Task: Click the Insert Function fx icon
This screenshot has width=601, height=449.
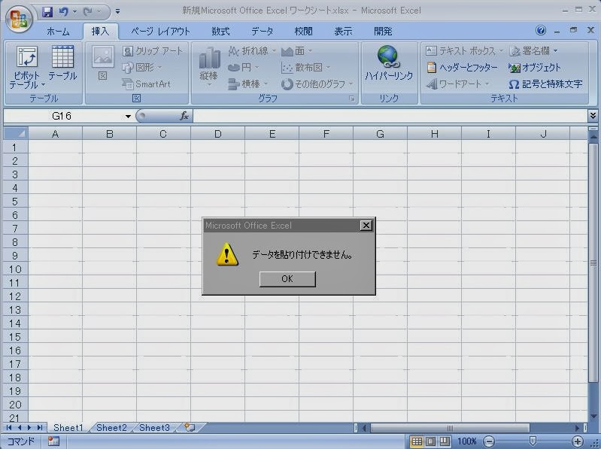Action: tap(184, 116)
